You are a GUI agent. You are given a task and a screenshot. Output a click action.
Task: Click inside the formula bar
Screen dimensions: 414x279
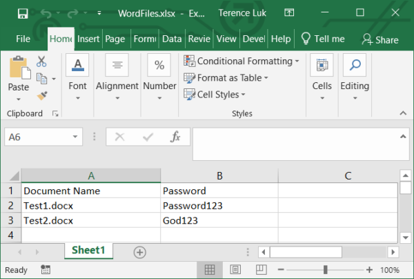click(296, 144)
